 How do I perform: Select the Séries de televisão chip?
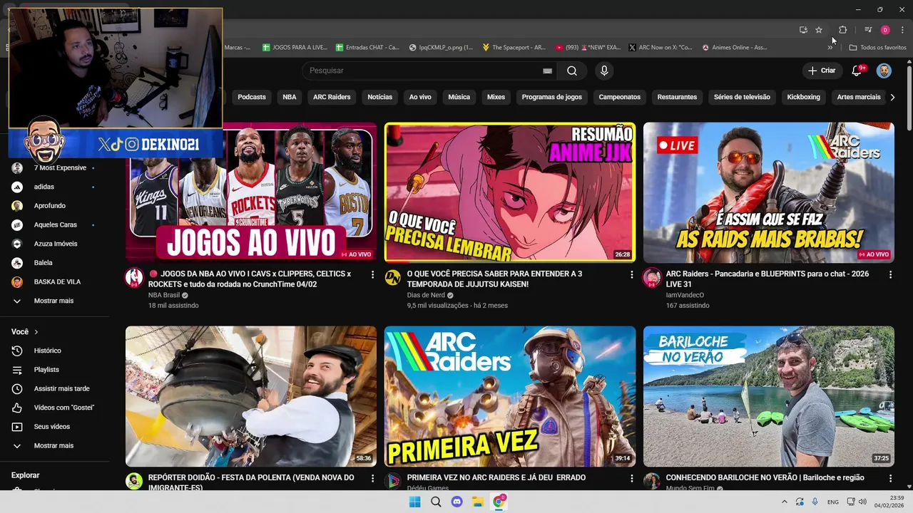click(742, 97)
